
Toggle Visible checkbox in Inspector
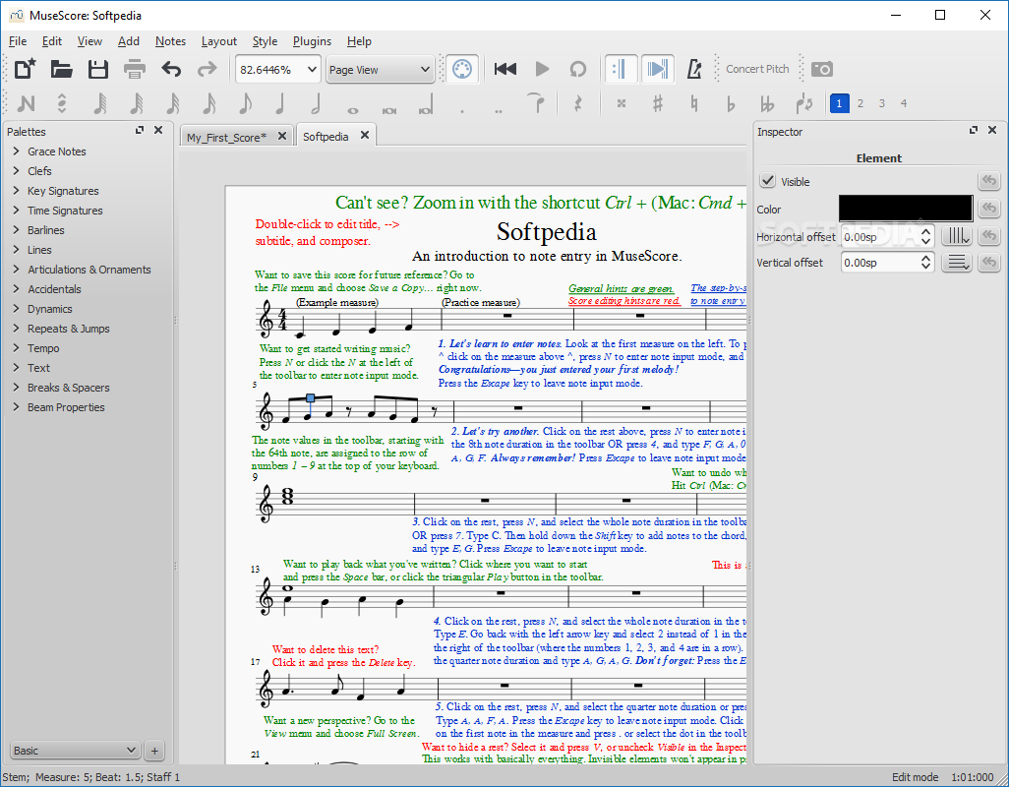point(768,181)
